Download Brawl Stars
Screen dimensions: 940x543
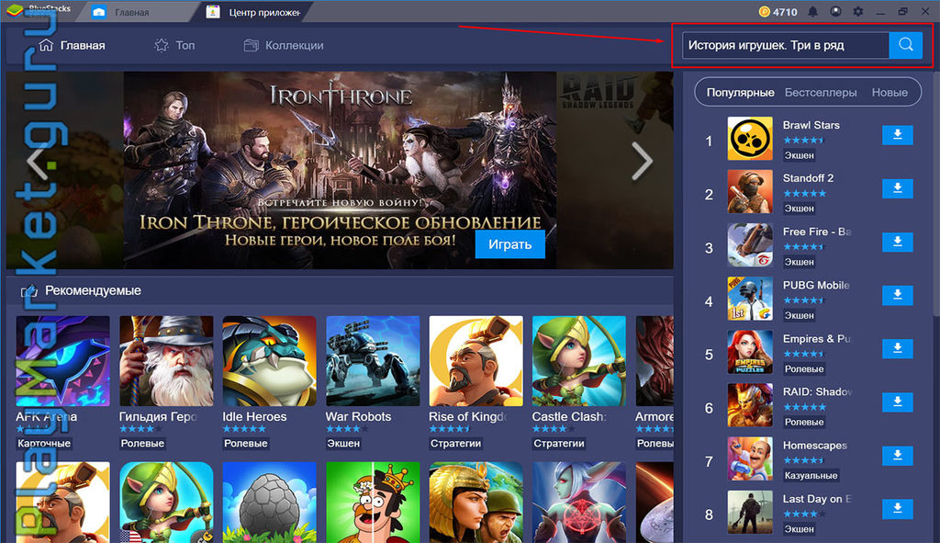tap(898, 135)
